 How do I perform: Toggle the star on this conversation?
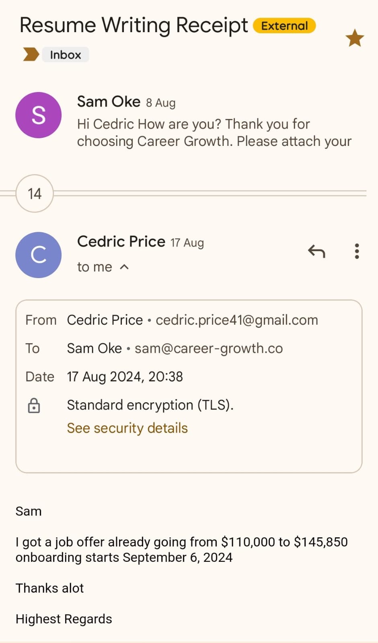pos(354,38)
